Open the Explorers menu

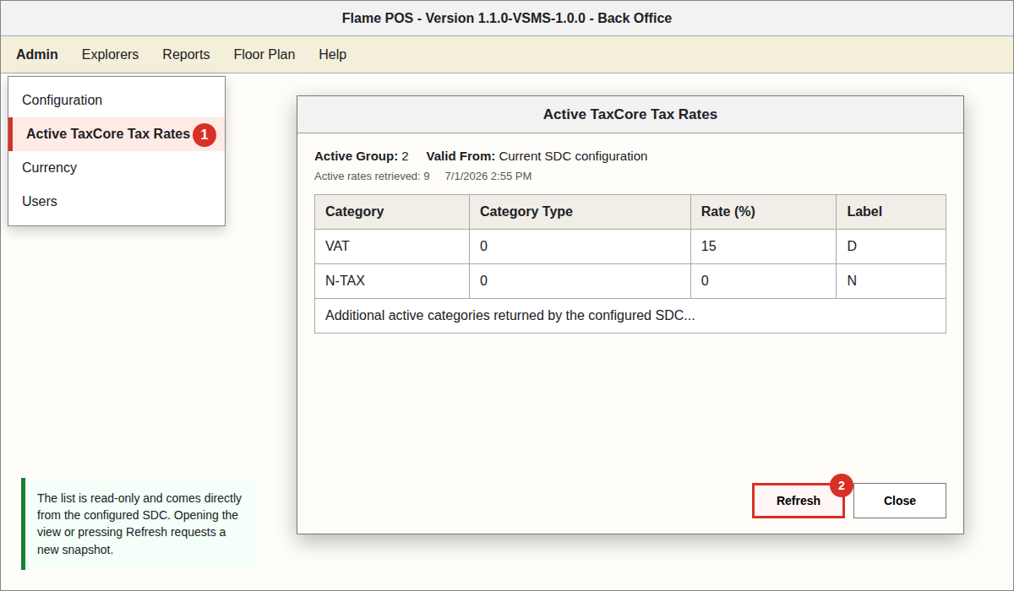click(110, 54)
